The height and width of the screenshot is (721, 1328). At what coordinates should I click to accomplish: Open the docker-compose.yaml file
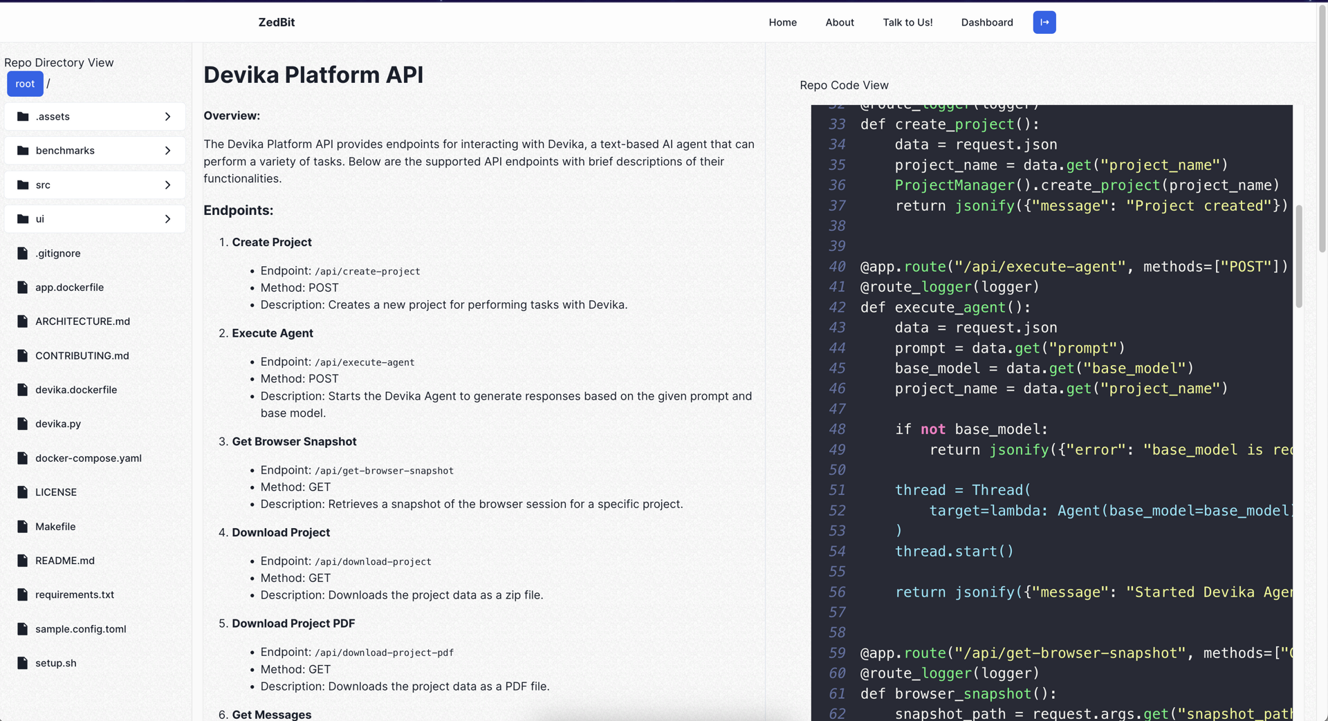click(88, 458)
